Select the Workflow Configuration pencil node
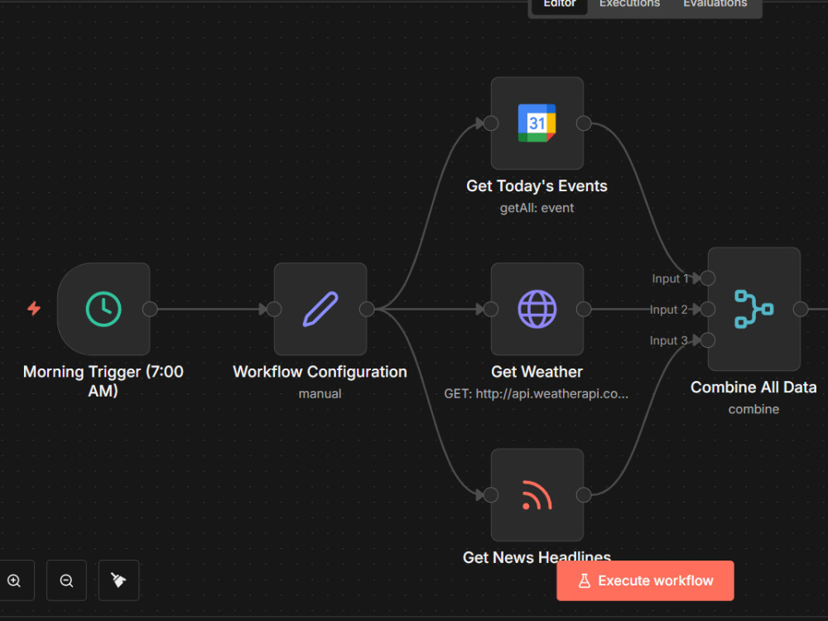Viewport: 828px width, 621px height. [320, 309]
